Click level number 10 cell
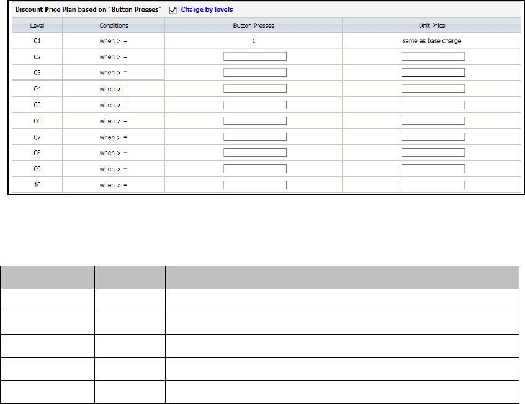525x404 pixels. click(x=37, y=185)
